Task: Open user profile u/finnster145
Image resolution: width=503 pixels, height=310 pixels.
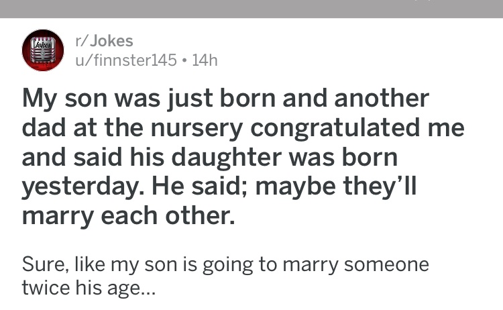Action: [126, 60]
